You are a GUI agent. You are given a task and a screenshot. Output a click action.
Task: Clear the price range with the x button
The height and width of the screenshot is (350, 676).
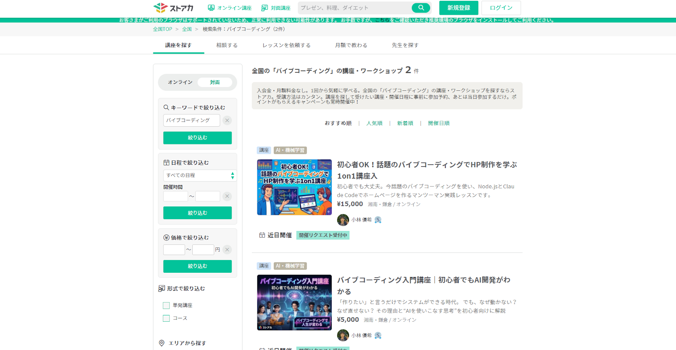[x=227, y=250]
